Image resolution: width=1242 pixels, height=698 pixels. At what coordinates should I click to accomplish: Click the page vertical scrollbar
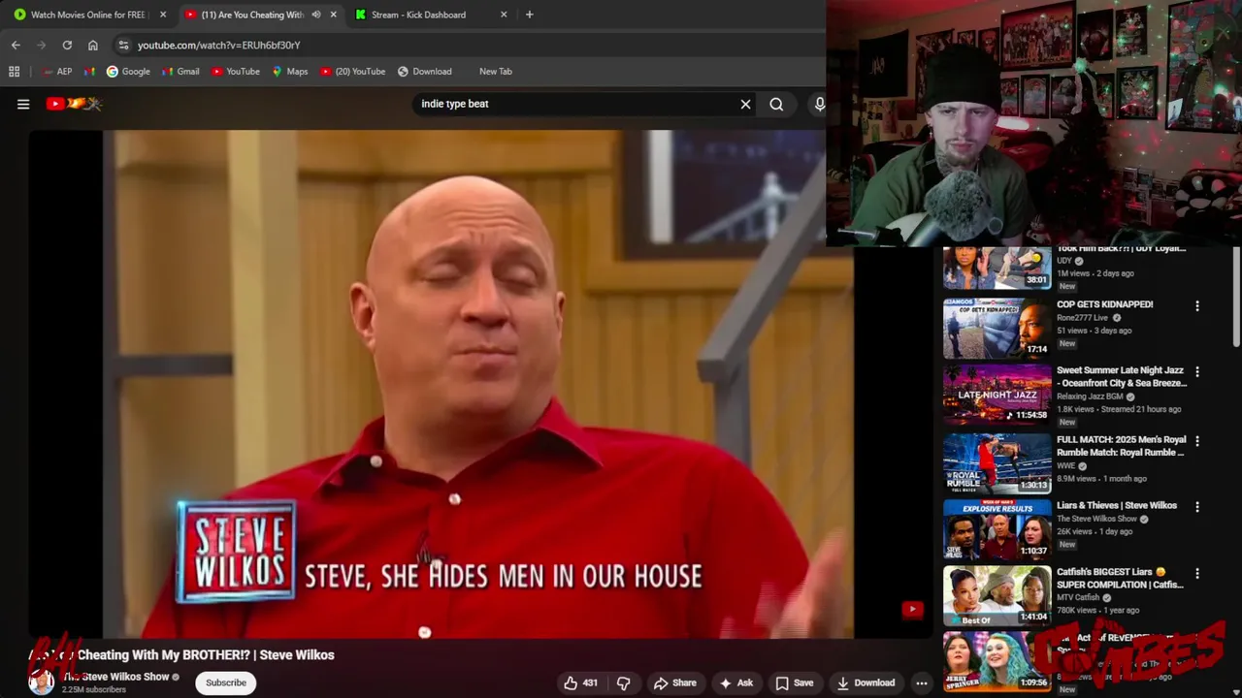click(x=1236, y=296)
